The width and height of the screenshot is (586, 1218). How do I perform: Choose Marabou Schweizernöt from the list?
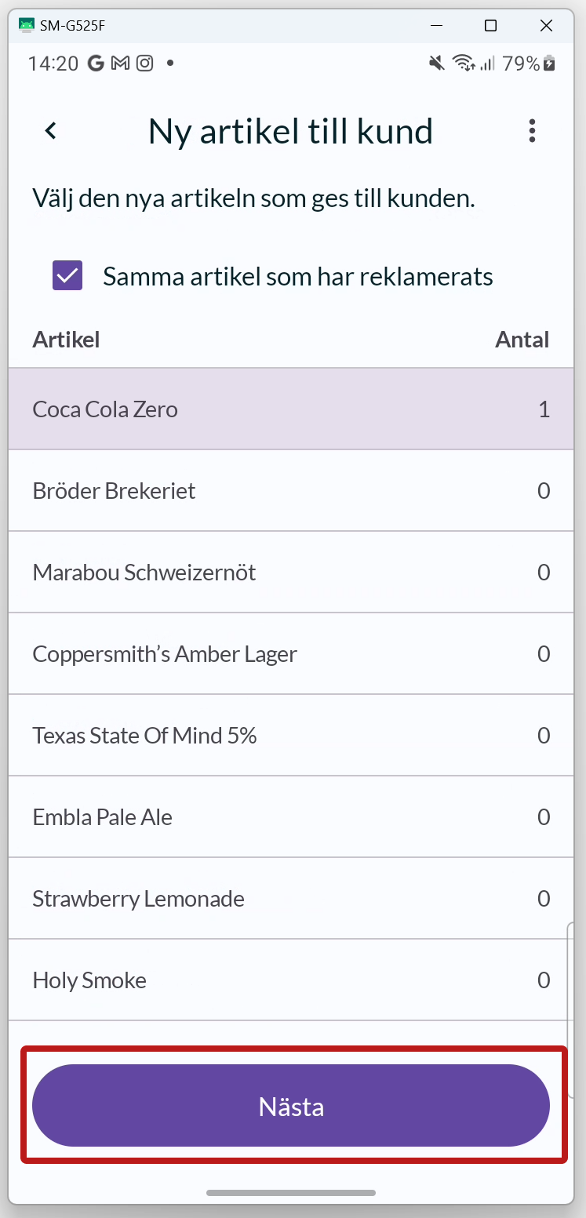coord(291,573)
